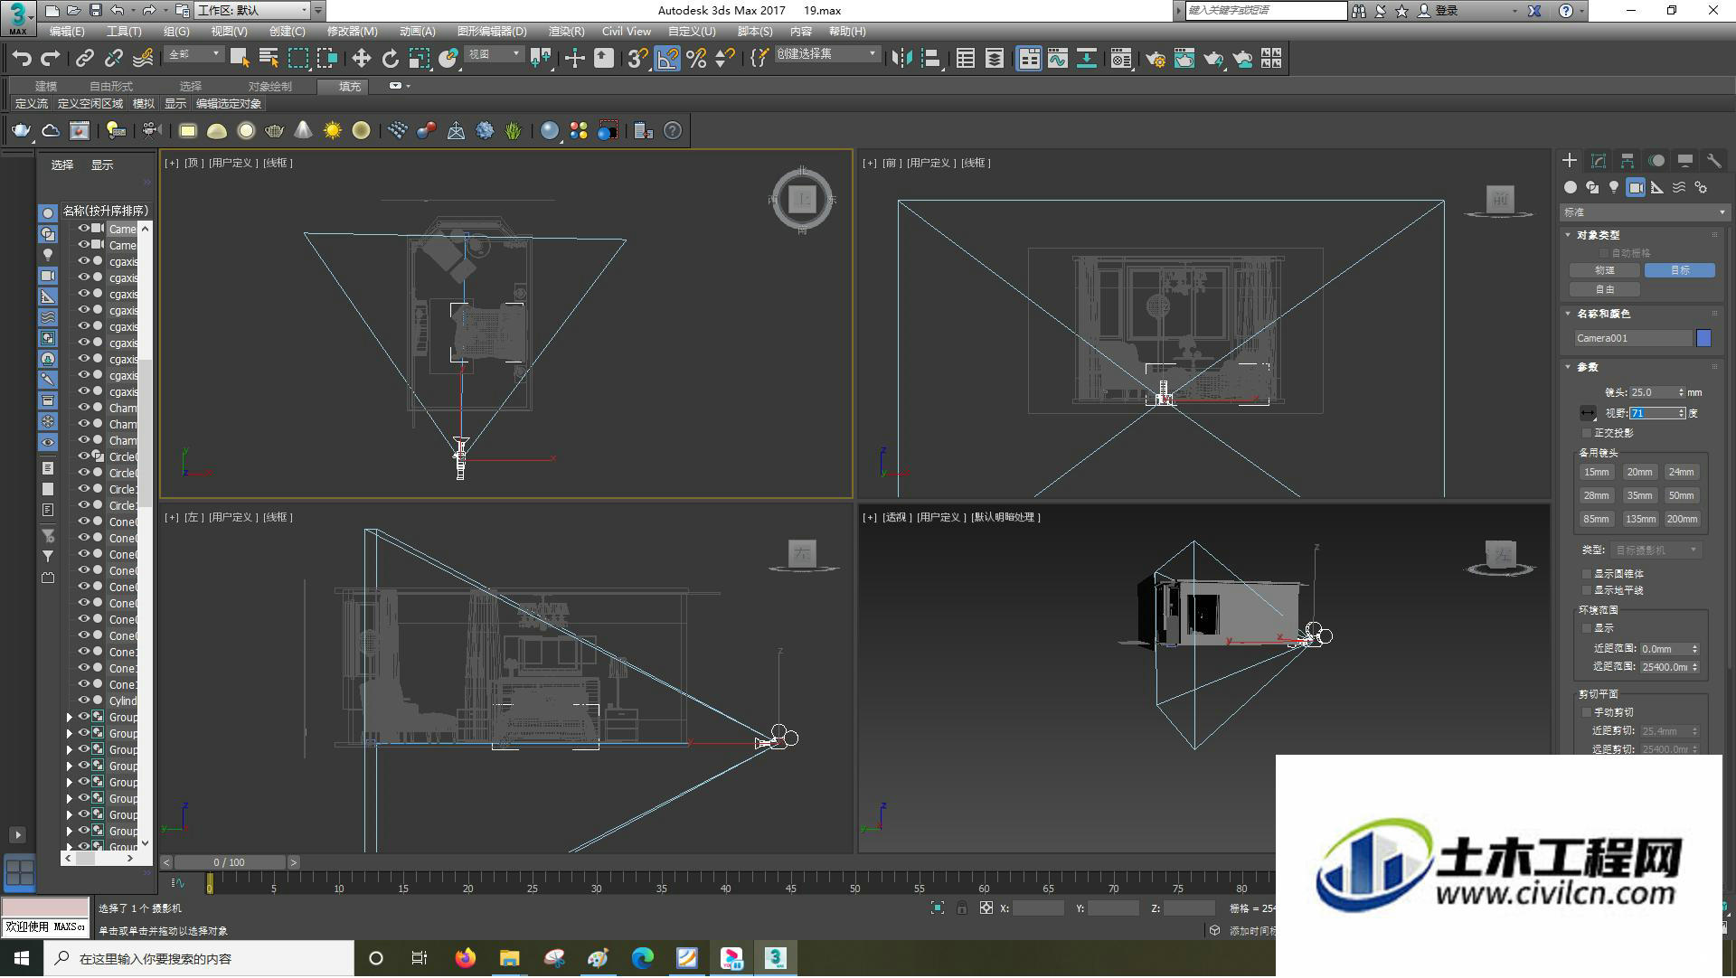This screenshot has width=1736, height=978.
Task: Open the Rendered Frame Window icon
Action: pos(1184,59)
